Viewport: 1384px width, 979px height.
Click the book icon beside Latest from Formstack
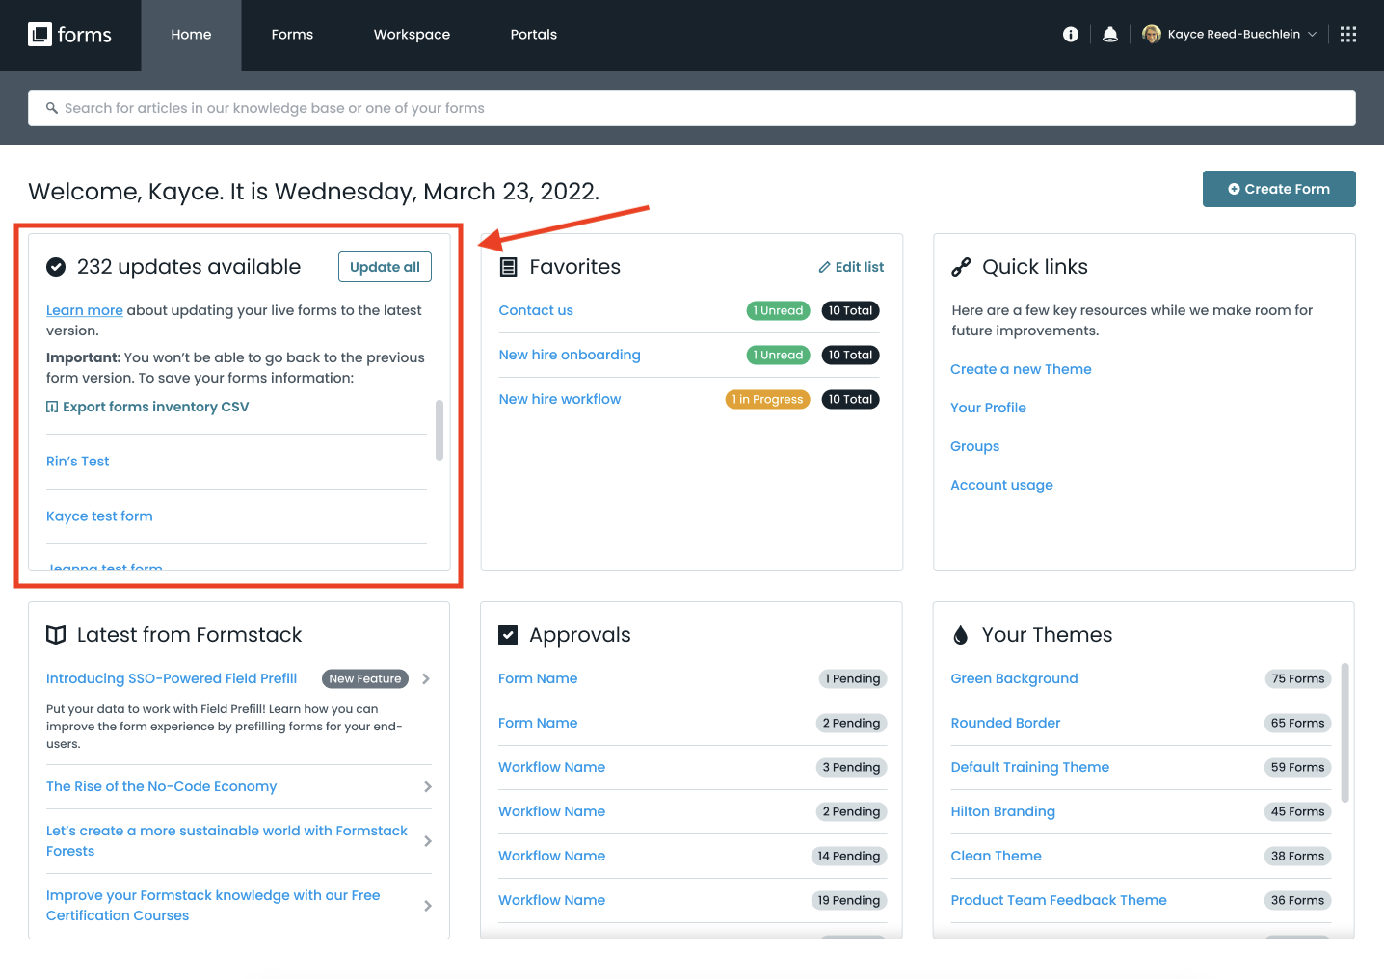pos(56,634)
